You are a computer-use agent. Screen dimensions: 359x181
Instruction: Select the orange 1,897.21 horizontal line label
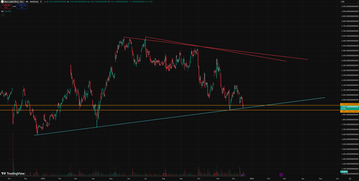point(349,111)
